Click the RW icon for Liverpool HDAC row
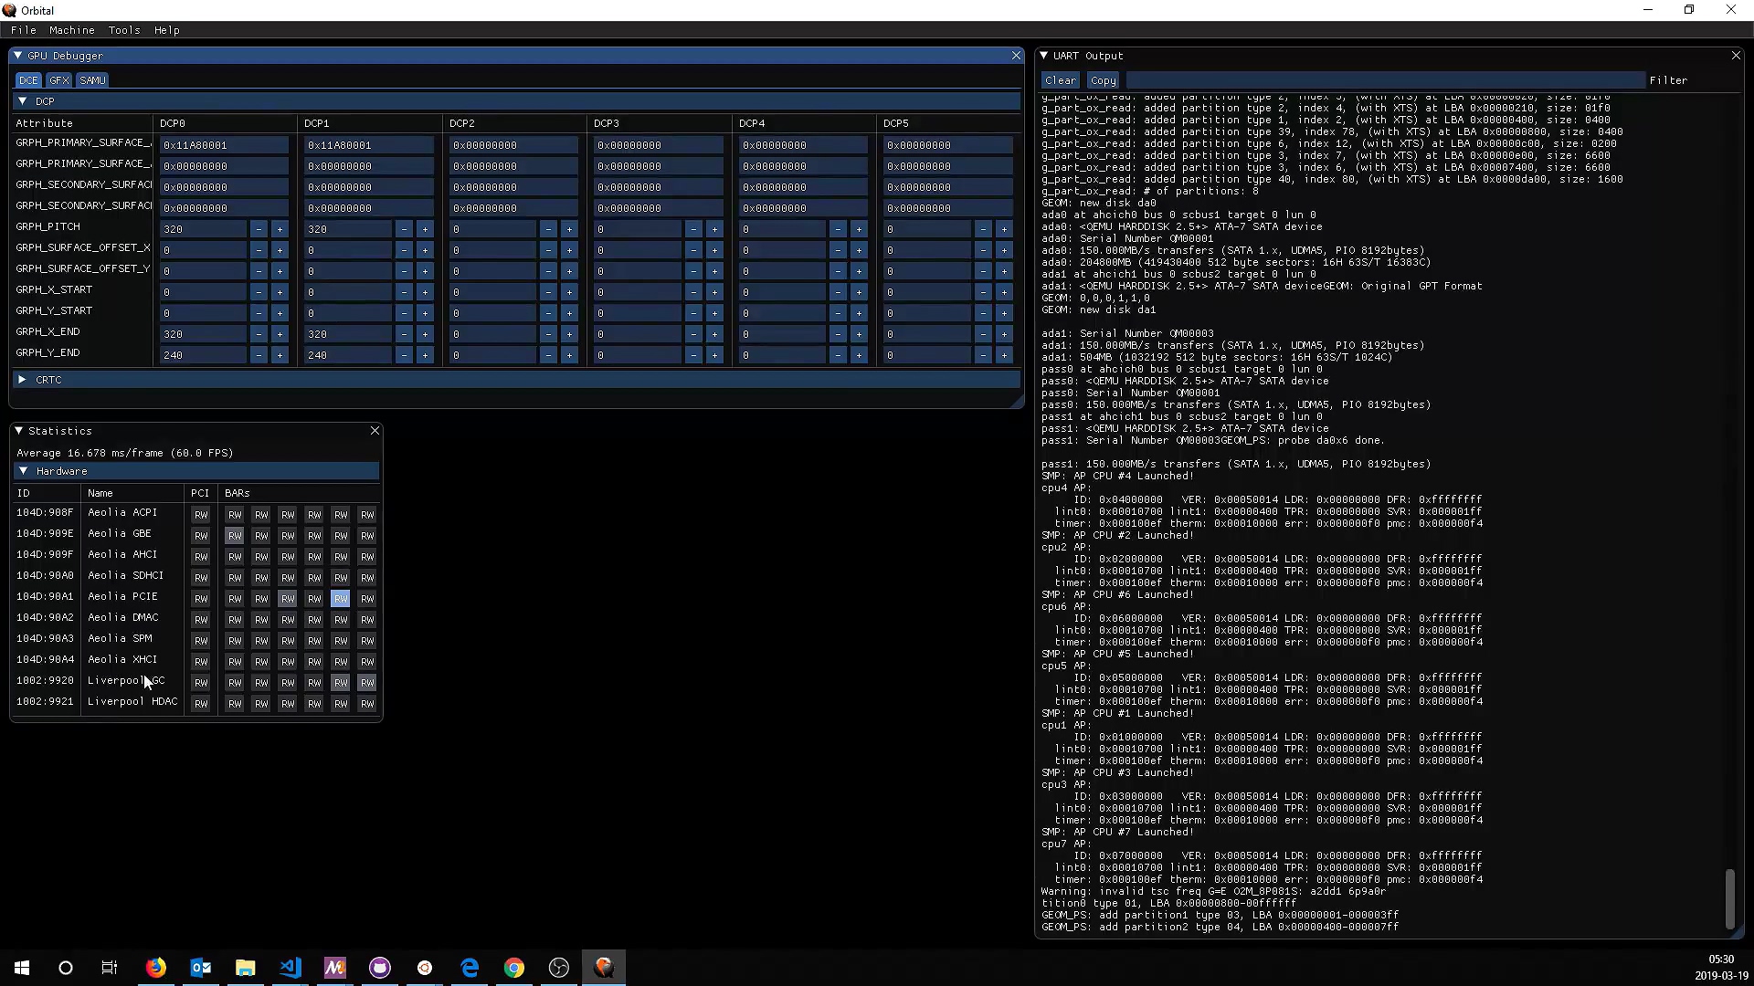Viewport: 1754px width, 986px height. tap(200, 704)
